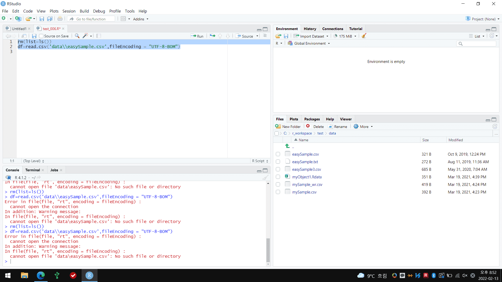The height and width of the screenshot is (282, 502).
Task: Print the current file
Action: point(60,19)
